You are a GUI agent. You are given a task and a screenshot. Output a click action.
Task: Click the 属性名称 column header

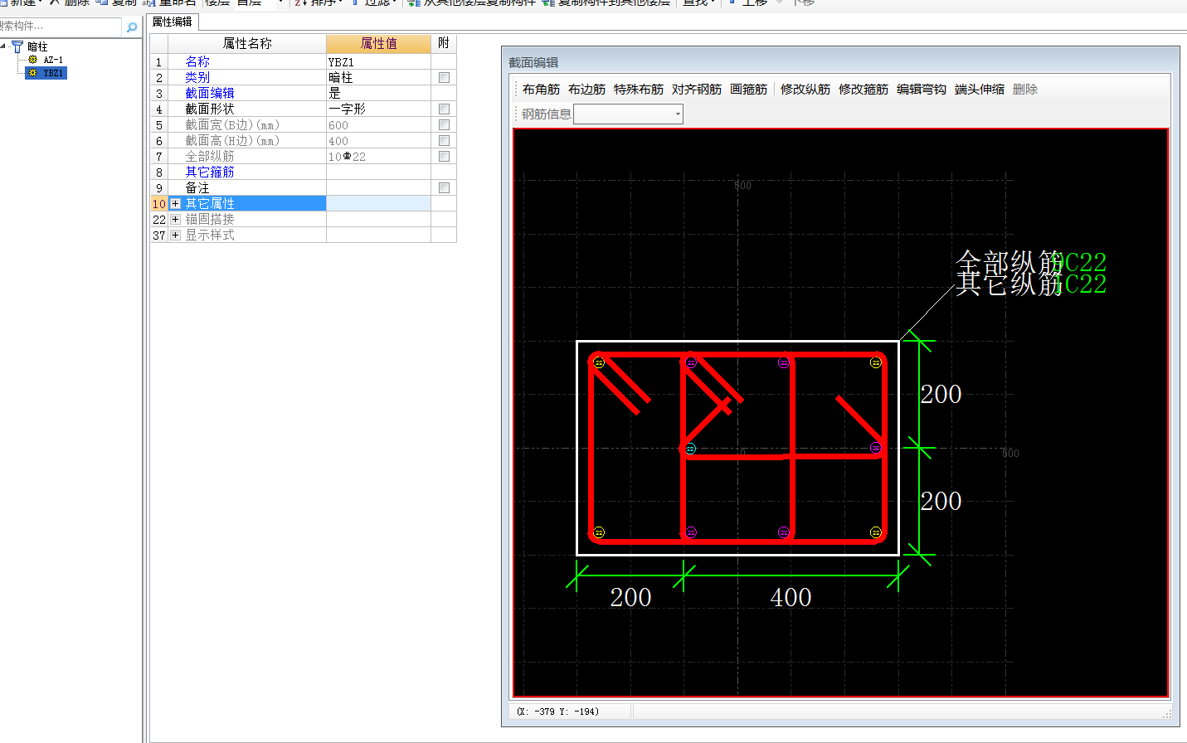pyautogui.click(x=247, y=43)
